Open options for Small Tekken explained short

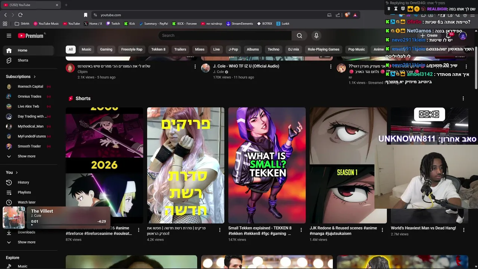click(301, 230)
